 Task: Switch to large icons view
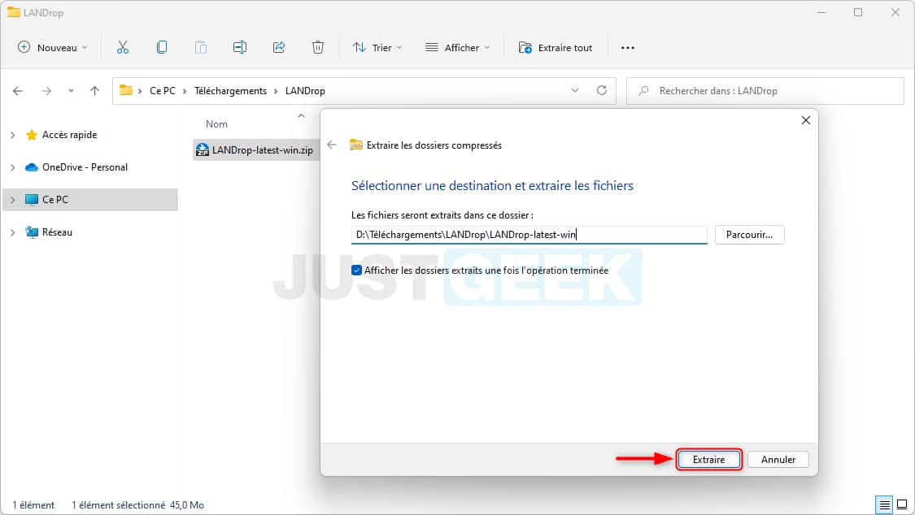click(x=902, y=504)
